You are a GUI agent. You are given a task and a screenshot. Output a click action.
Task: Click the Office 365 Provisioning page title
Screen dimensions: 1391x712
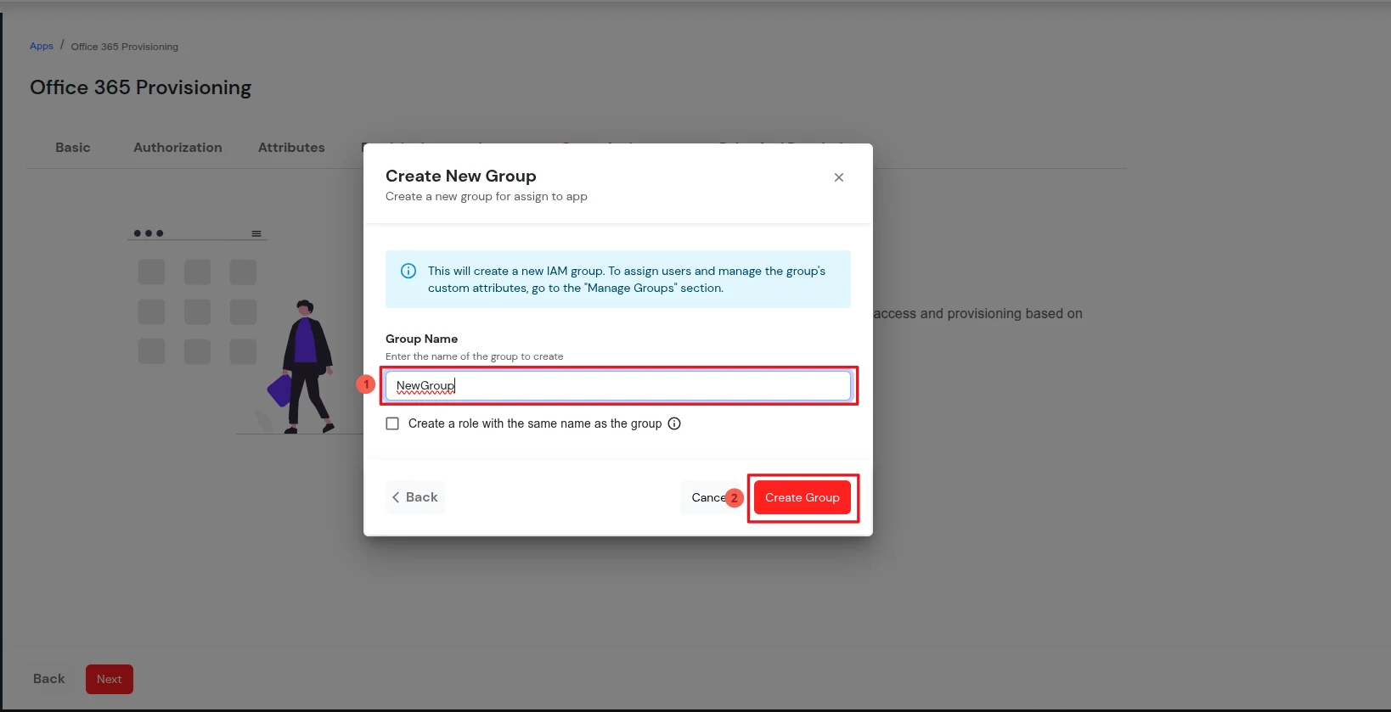tap(141, 87)
